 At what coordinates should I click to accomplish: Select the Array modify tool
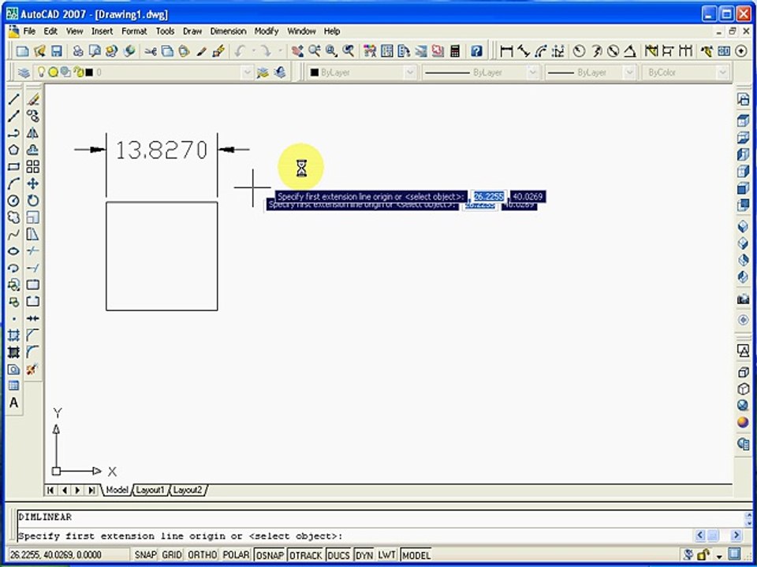coord(33,167)
